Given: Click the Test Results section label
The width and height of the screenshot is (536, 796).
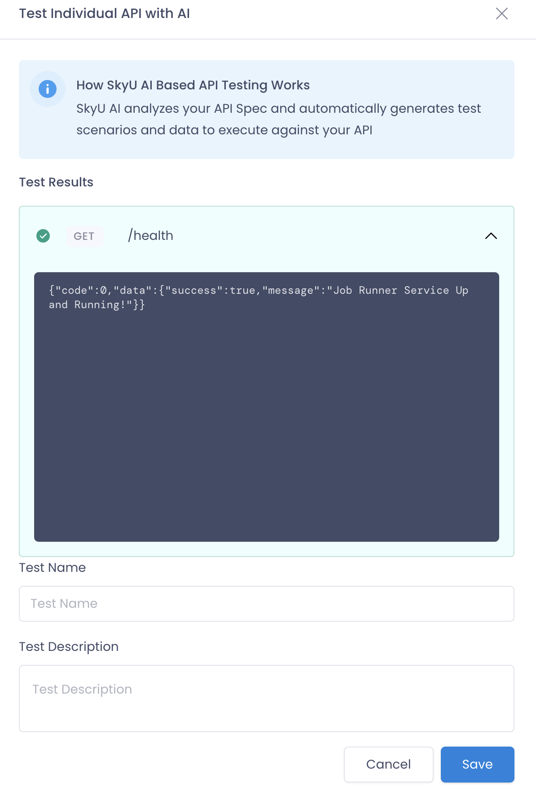Looking at the screenshot, I should [56, 182].
